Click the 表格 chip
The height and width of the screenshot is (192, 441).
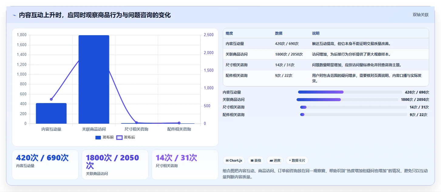pyautogui.click(x=256, y=160)
